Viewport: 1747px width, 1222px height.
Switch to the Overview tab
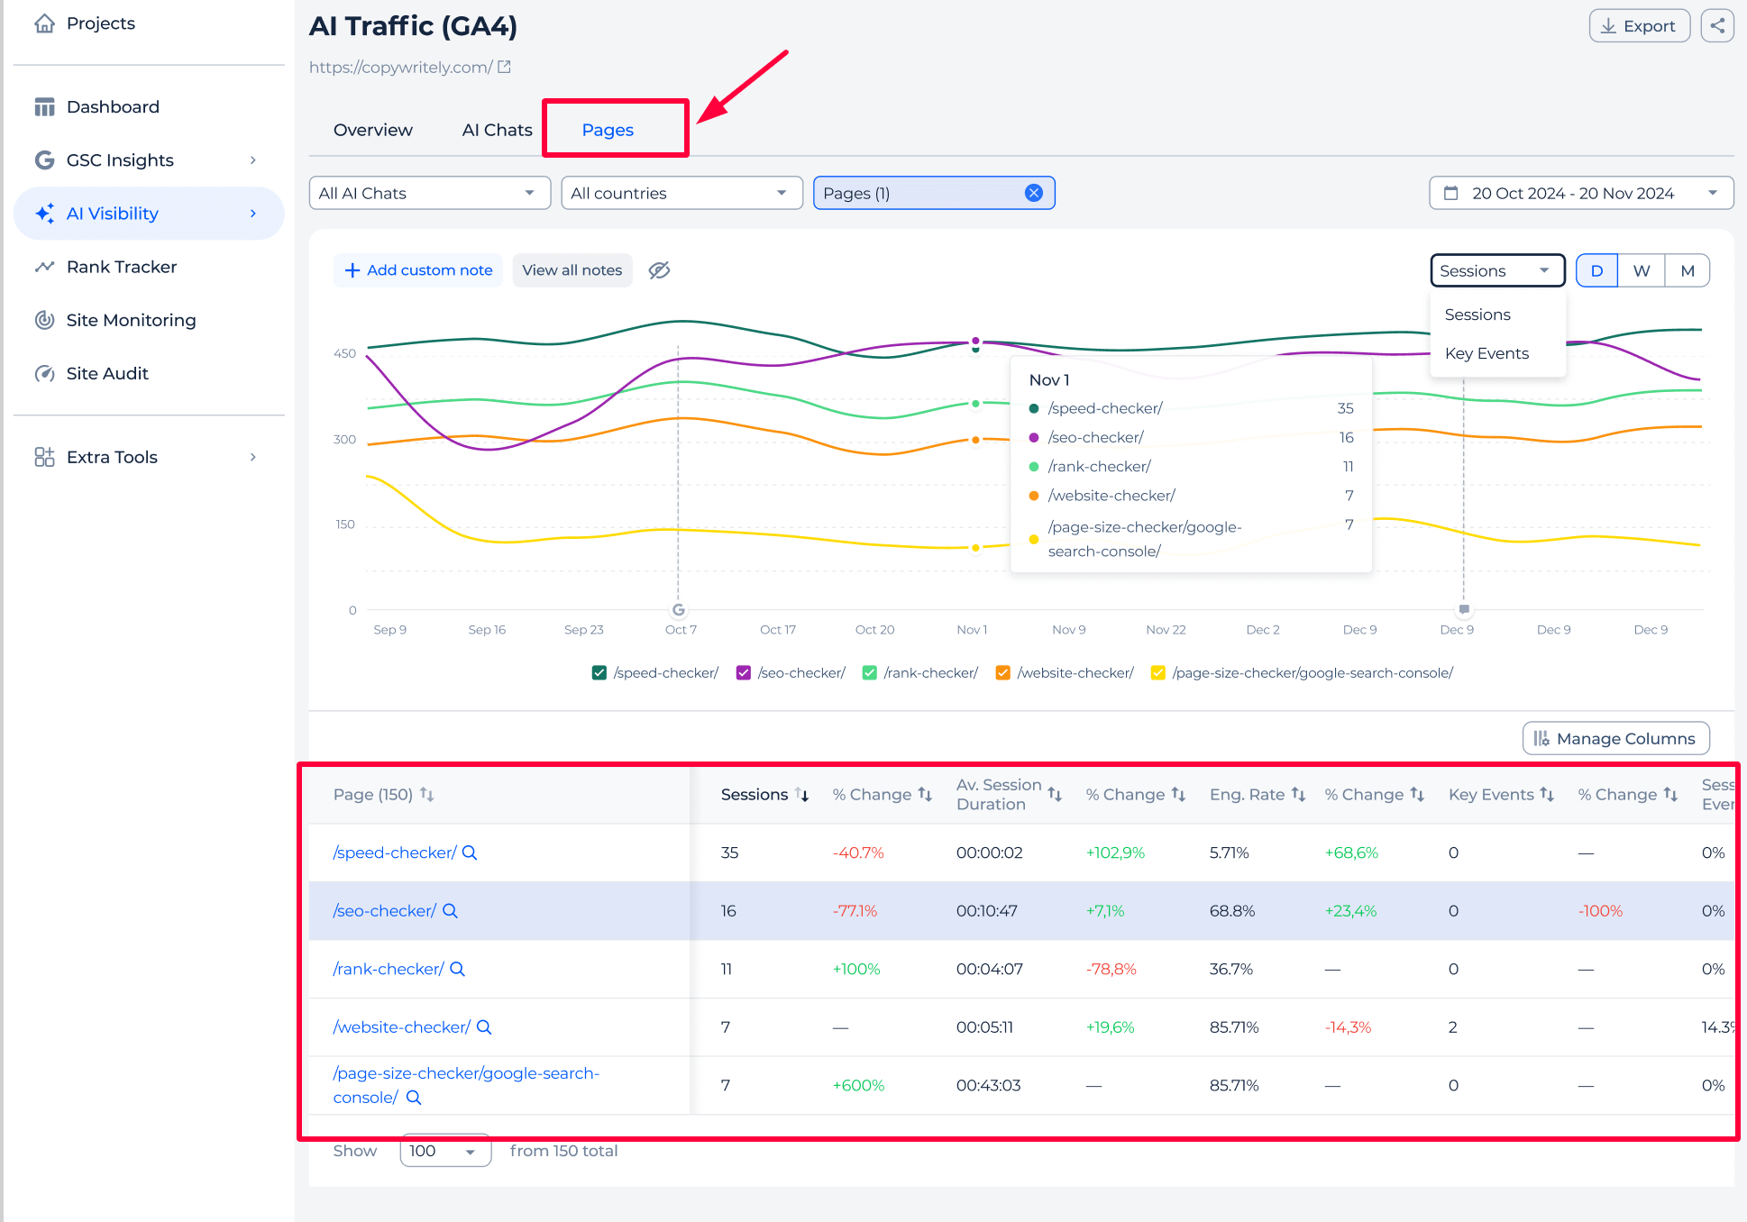click(x=372, y=129)
